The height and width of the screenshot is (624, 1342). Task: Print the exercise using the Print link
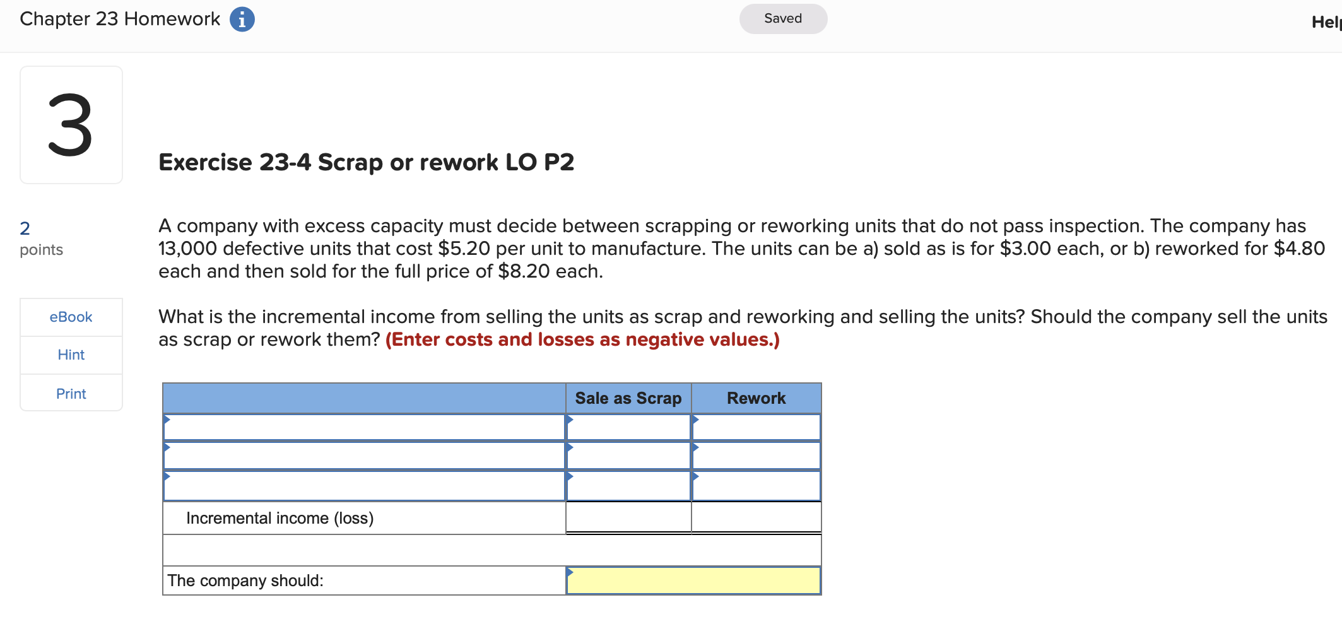pyautogui.click(x=70, y=393)
